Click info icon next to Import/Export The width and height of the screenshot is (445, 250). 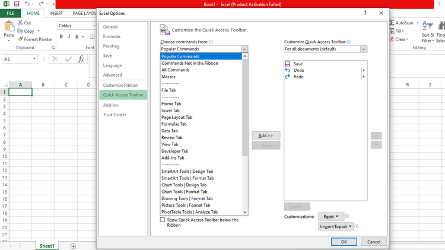[357, 226]
